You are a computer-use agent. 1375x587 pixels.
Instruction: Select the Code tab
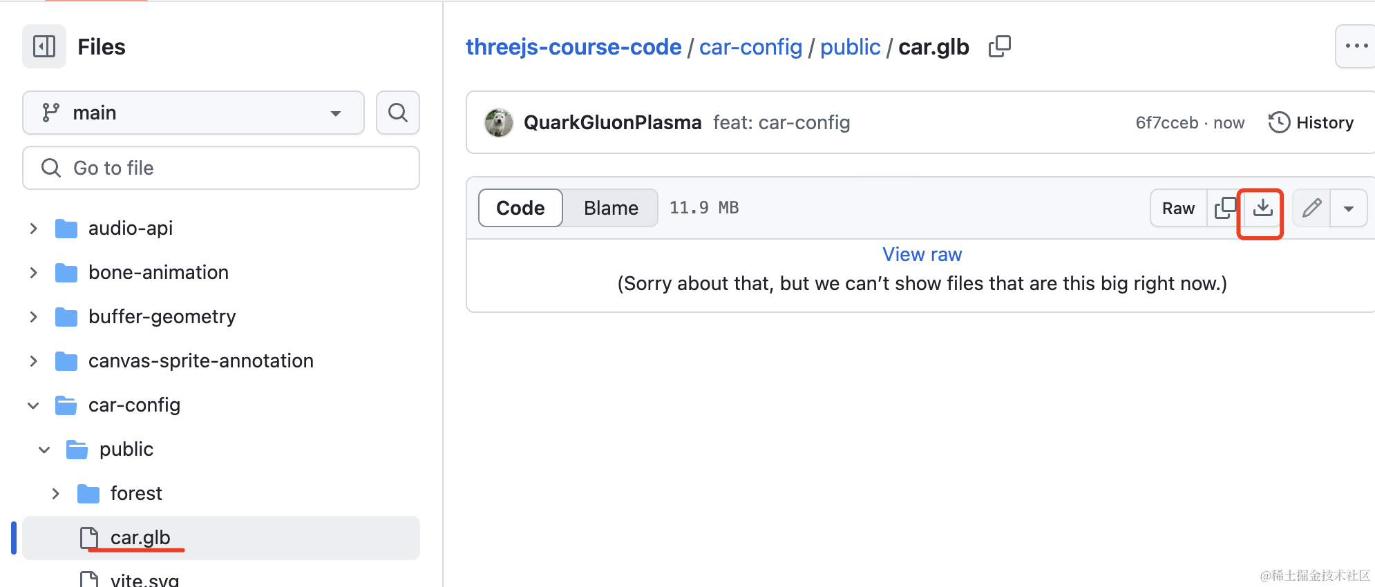(x=520, y=208)
